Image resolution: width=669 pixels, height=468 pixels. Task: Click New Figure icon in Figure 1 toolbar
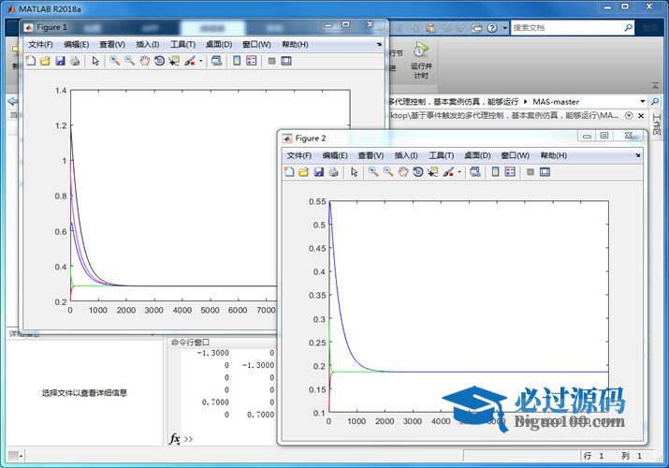tap(30, 61)
